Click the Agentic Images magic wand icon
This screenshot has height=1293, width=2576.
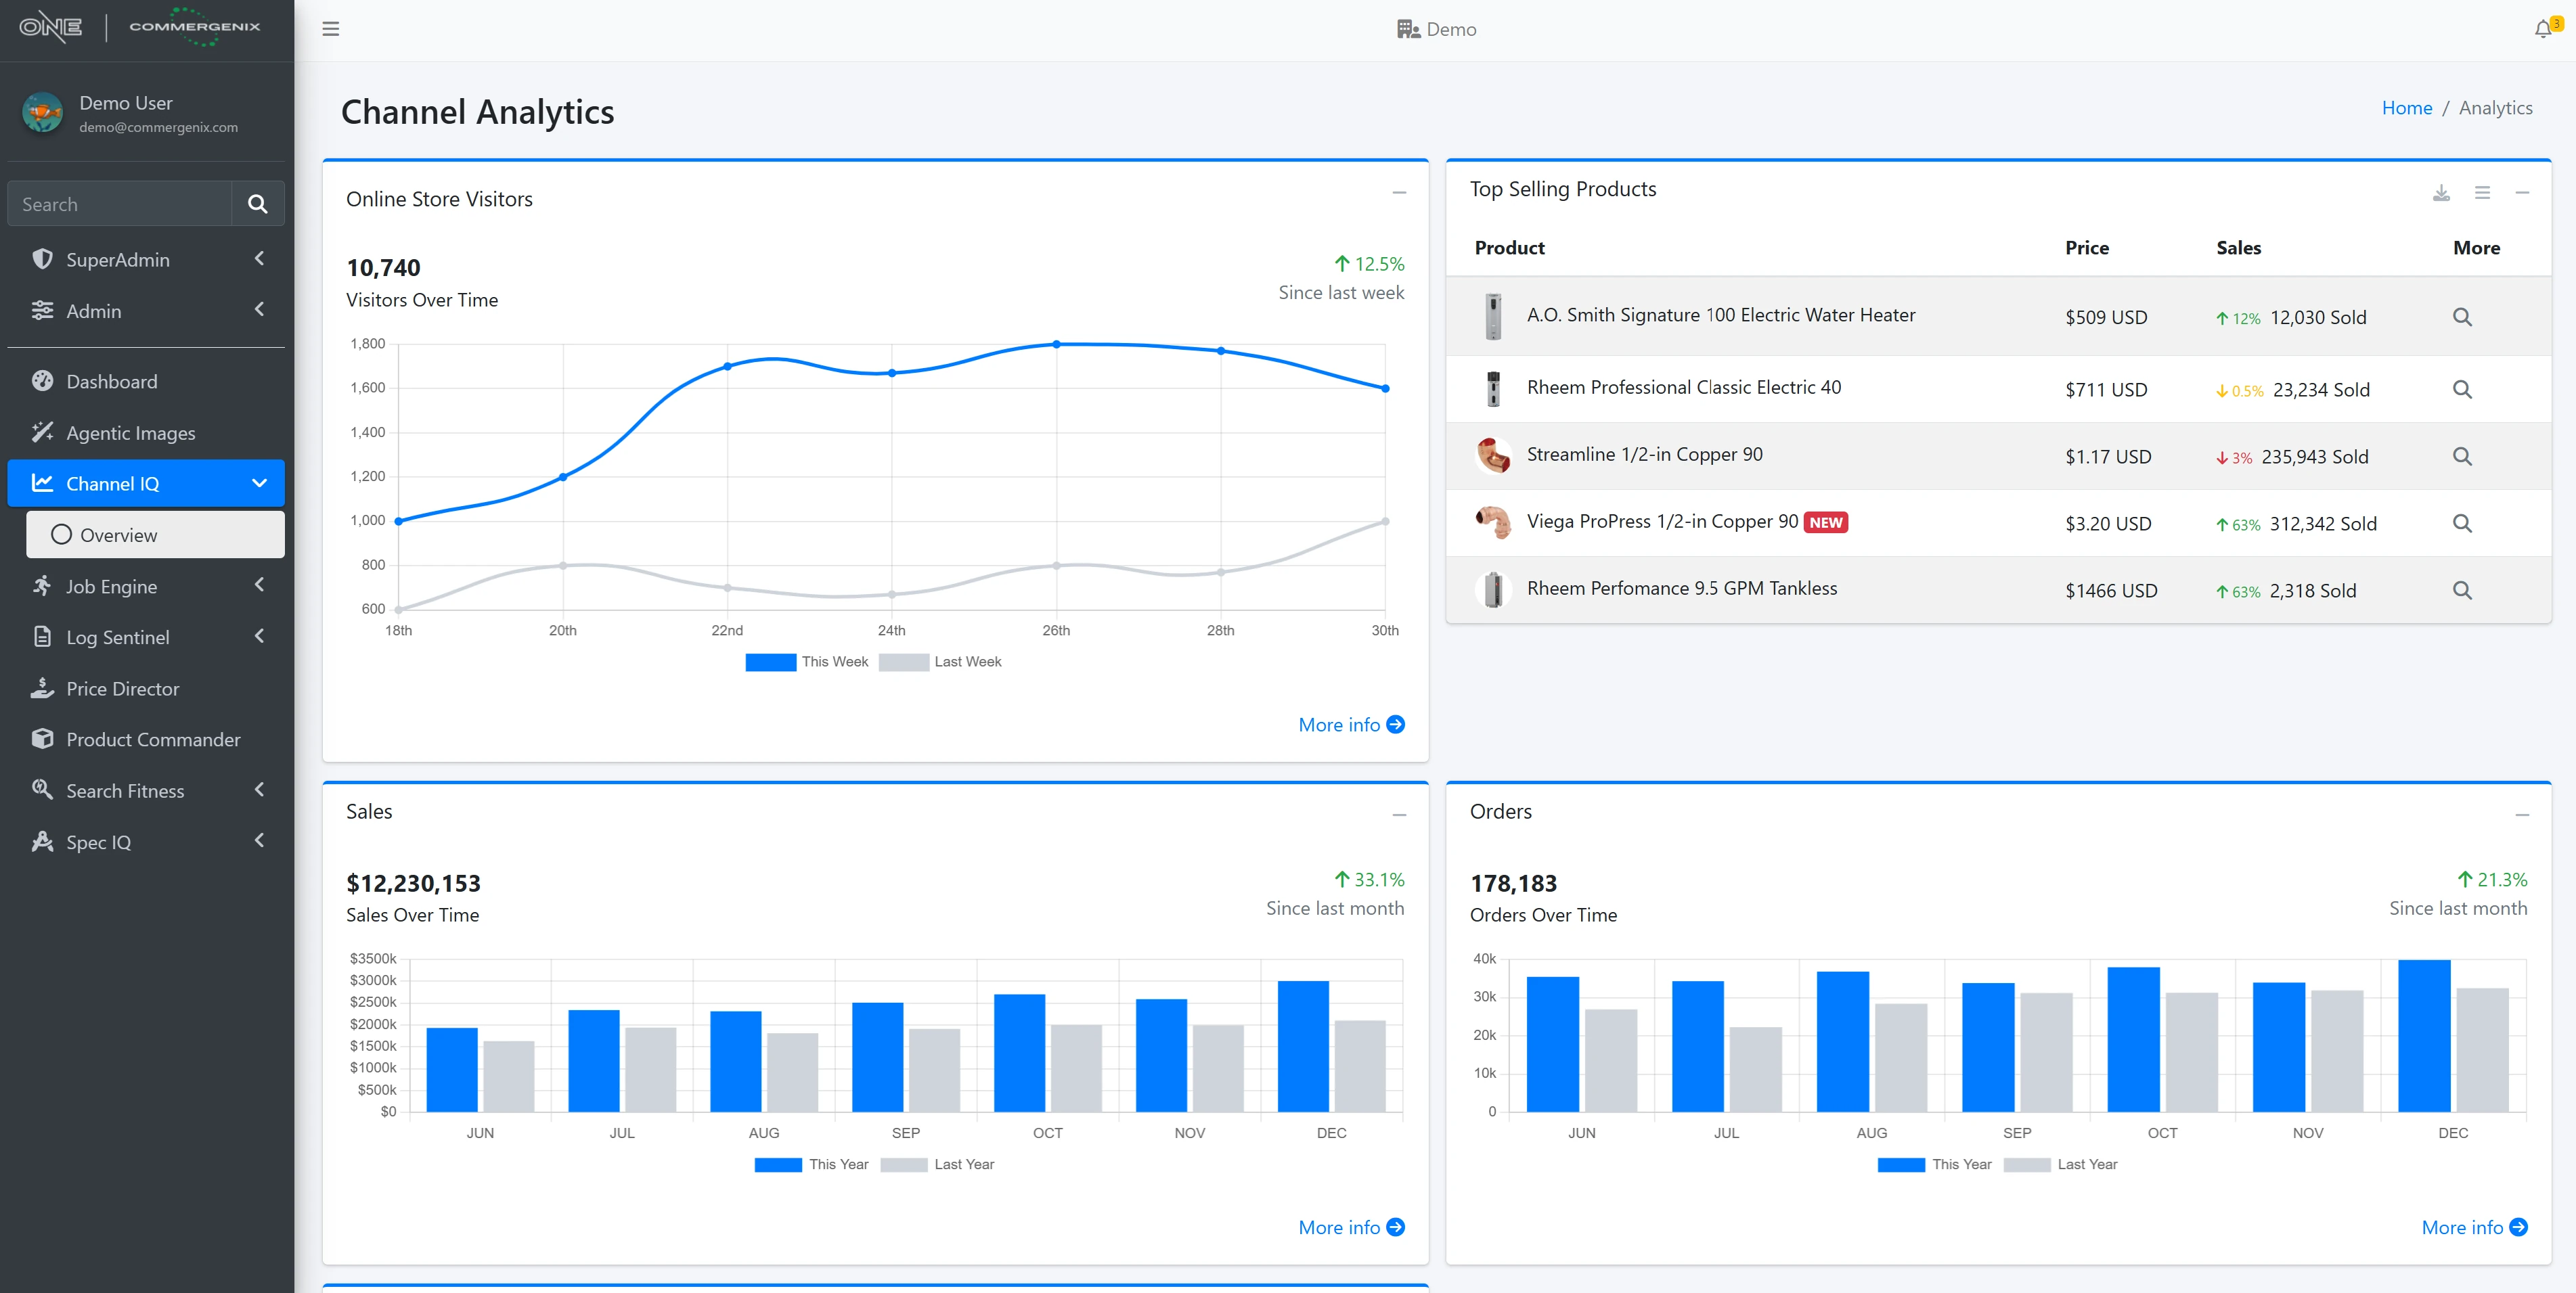[42, 432]
